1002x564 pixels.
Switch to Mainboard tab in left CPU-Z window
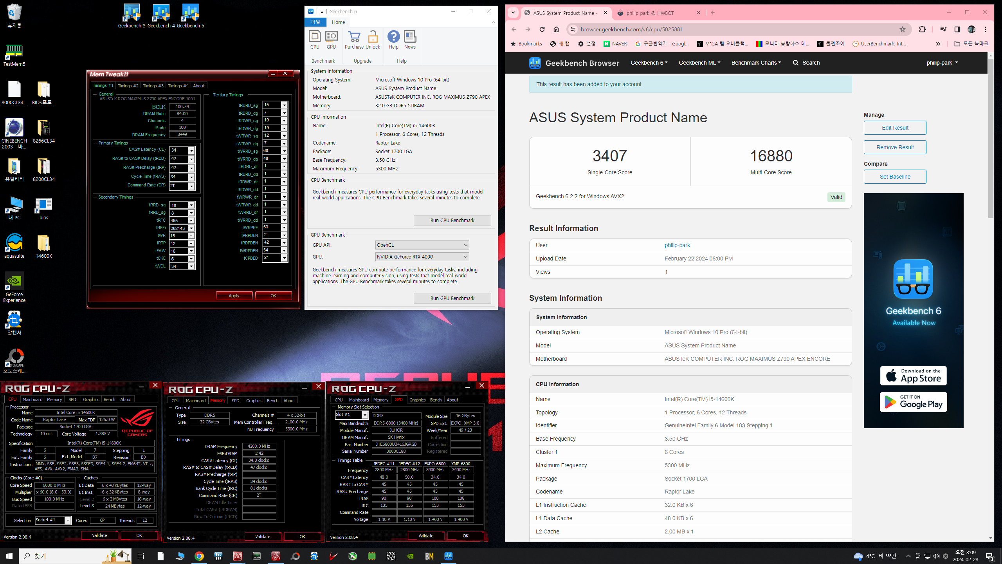tap(32, 399)
